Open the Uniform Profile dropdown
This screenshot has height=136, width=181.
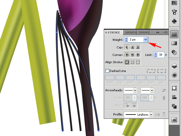point(151,115)
